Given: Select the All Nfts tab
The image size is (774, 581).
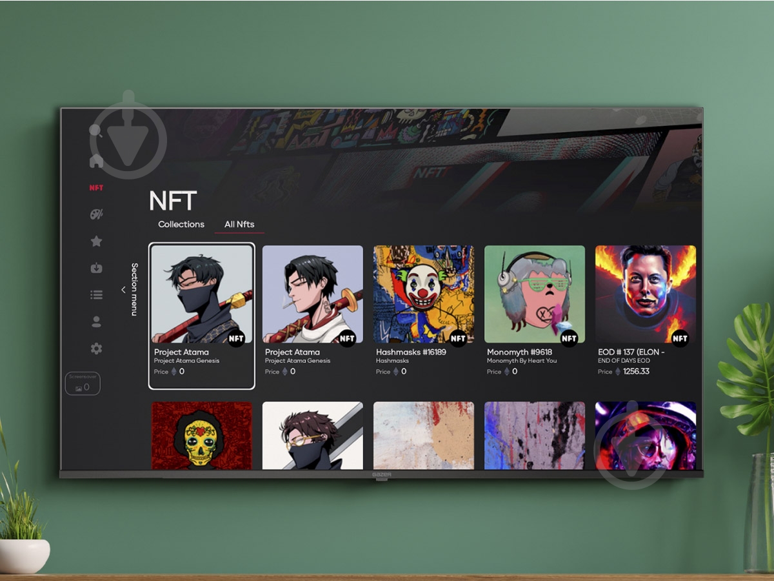Looking at the screenshot, I should coord(239,224).
